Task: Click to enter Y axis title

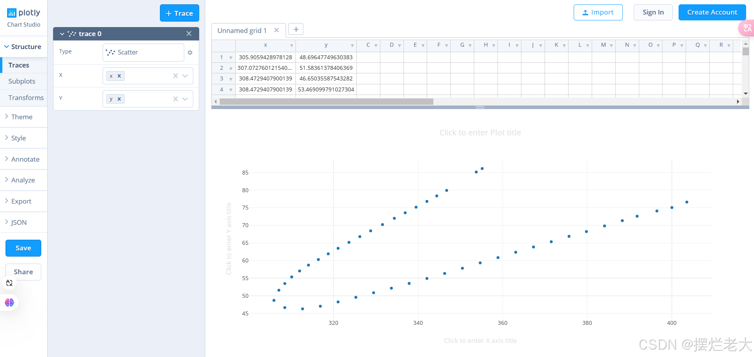Action: click(229, 239)
